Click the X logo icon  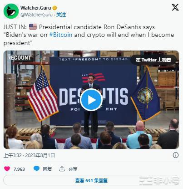pos(175,7)
